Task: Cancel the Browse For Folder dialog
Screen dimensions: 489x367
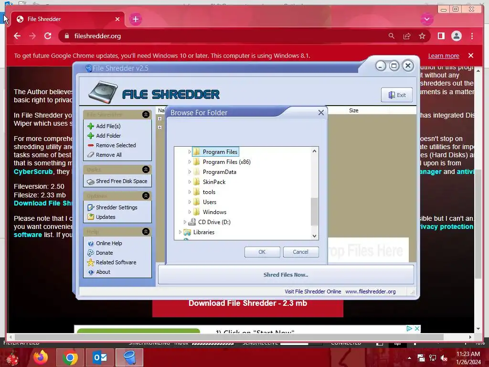Action: click(x=301, y=252)
